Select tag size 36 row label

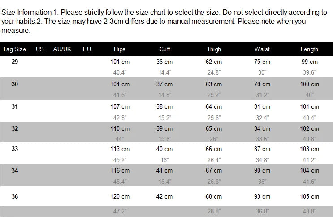pyautogui.click(x=15, y=196)
